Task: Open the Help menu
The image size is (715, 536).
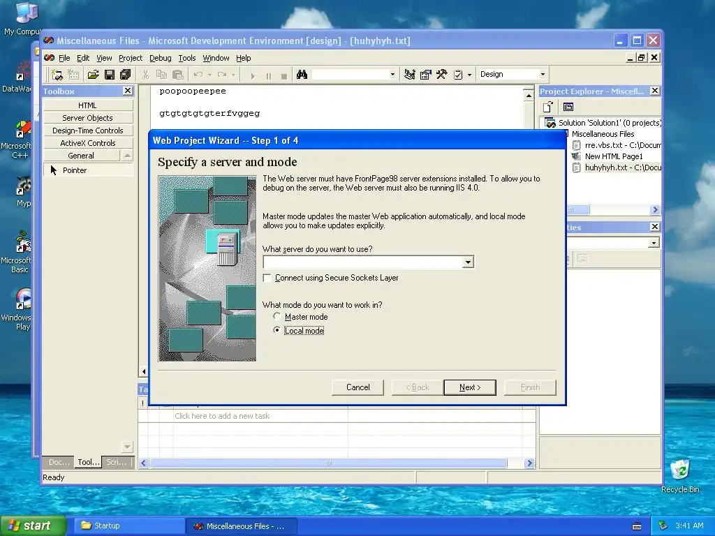Action: tap(244, 58)
